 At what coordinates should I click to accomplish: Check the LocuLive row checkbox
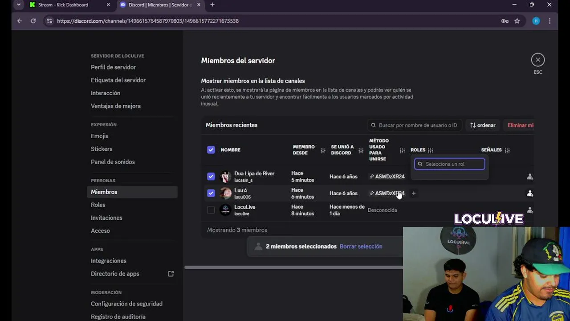[x=211, y=210]
